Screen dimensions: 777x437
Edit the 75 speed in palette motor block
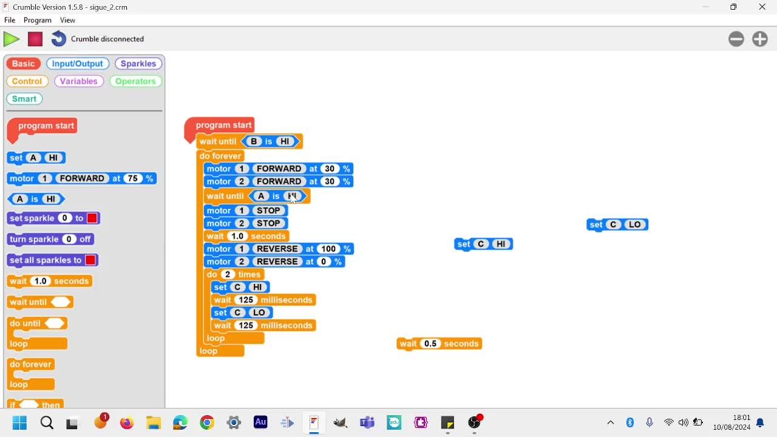[x=133, y=178]
